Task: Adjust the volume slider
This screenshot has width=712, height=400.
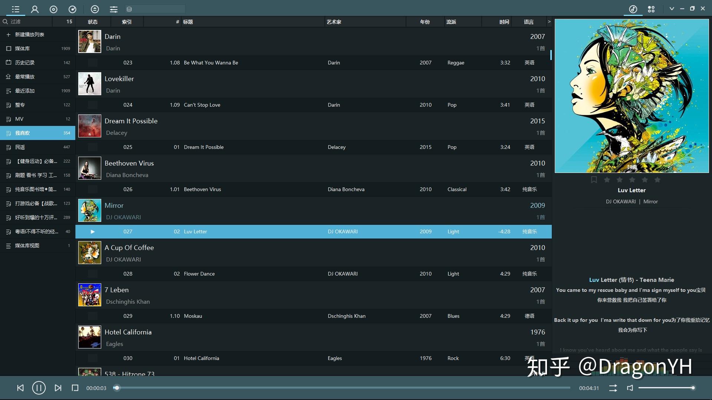Action: [667, 388]
